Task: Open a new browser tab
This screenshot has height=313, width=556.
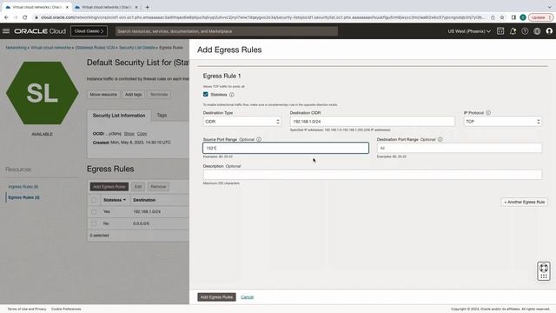Action: 147,7
